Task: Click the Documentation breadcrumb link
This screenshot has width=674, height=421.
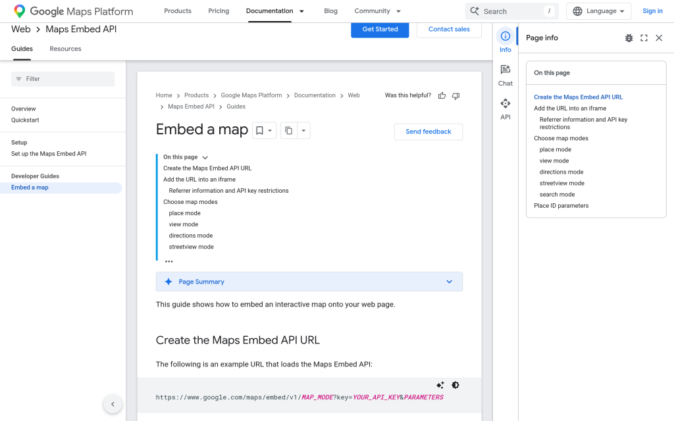Action: click(315, 95)
